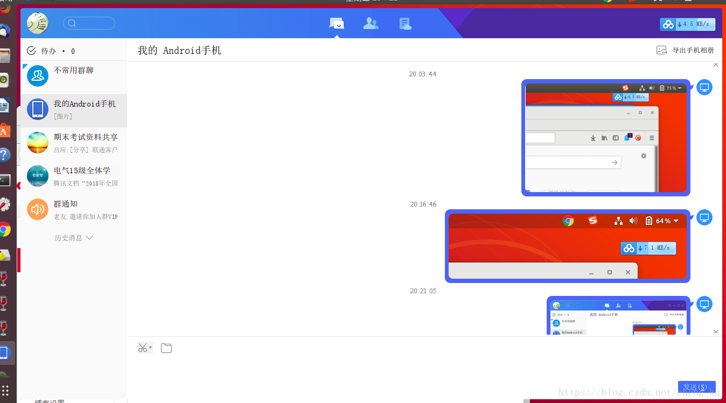Image resolution: width=726 pixels, height=403 pixels.
Task: Click scroll-down arrow of chat pane
Action: click(x=716, y=331)
